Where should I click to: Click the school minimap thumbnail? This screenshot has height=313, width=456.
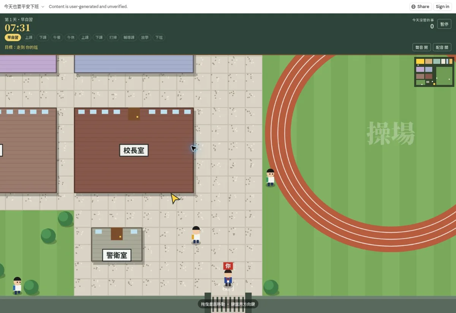(x=434, y=72)
